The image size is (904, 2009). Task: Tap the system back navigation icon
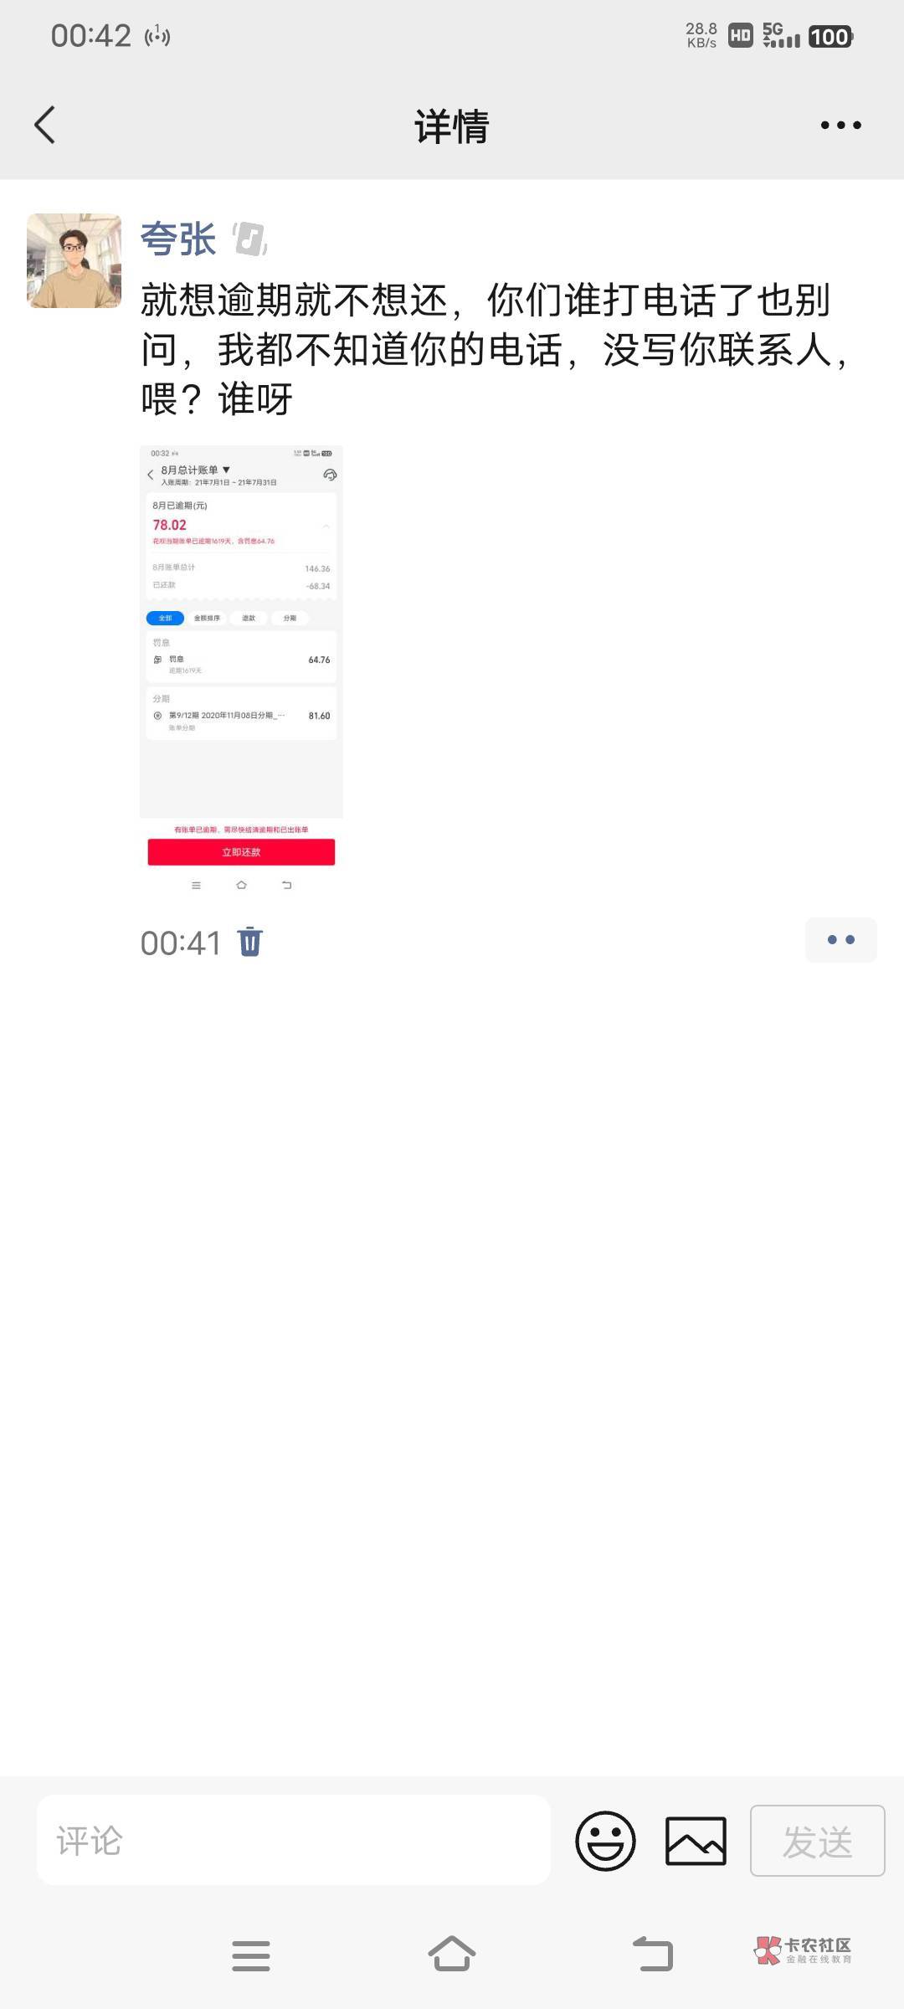tap(653, 1954)
